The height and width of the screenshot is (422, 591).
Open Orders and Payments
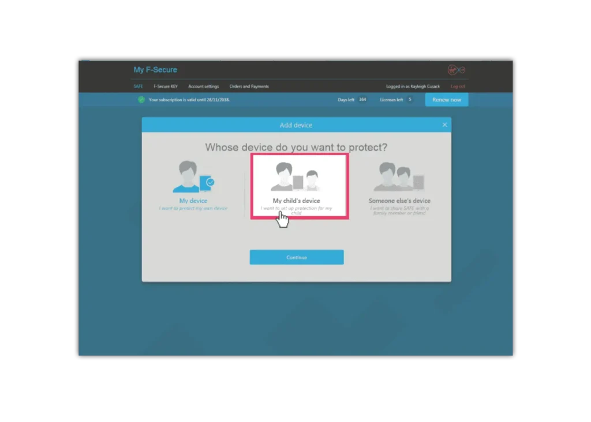249,86
